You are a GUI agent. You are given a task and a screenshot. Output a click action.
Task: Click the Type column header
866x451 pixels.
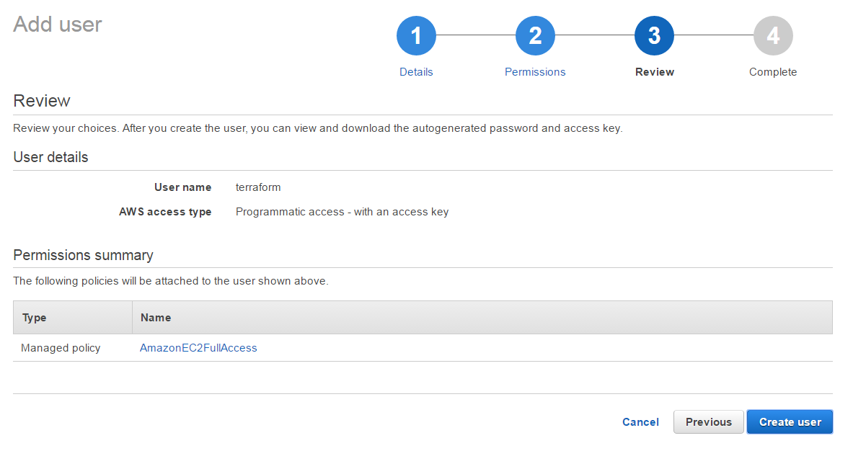(x=35, y=317)
